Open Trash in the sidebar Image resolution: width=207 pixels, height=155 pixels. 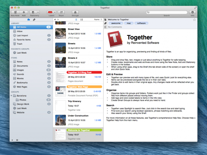pos(31,44)
